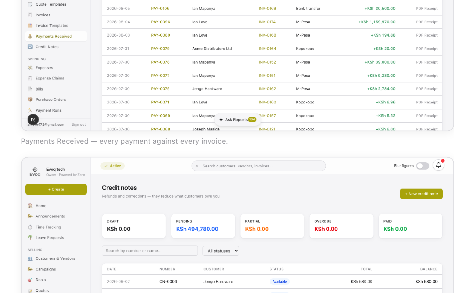Click the + New credit note button
This screenshot has width=454, height=293.
click(421, 194)
